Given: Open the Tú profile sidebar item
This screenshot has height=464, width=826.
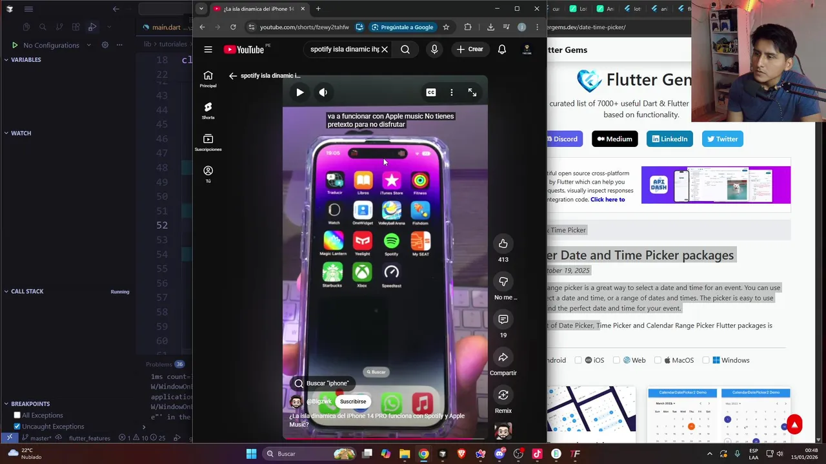Looking at the screenshot, I should click(208, 174).
